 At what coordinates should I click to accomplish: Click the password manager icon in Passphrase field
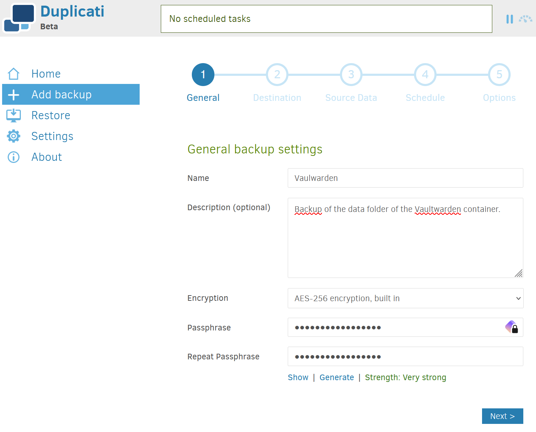512,327
